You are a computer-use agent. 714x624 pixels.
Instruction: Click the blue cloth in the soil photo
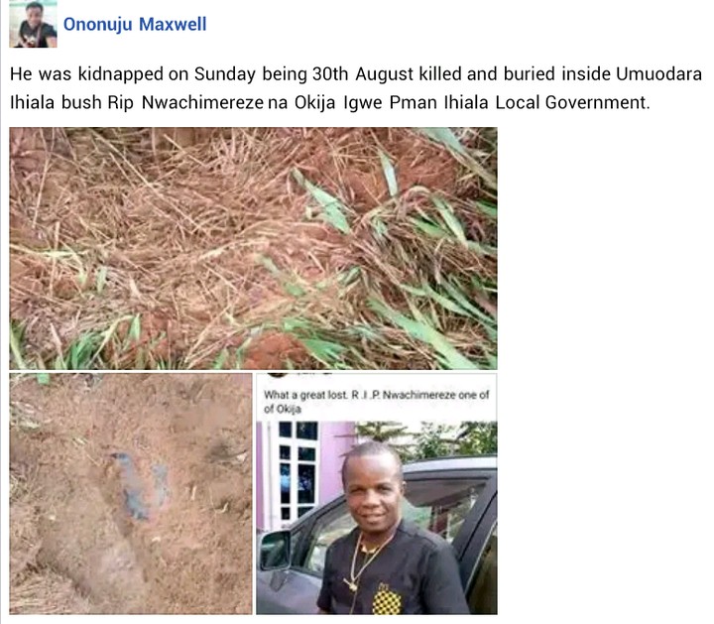coord(141,487)
